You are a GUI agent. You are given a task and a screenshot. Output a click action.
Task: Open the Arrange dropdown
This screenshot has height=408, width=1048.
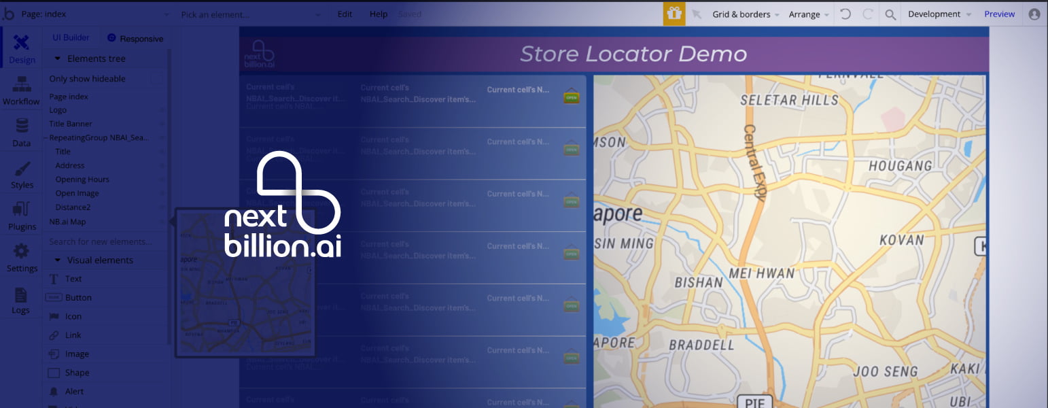point(809,14)
